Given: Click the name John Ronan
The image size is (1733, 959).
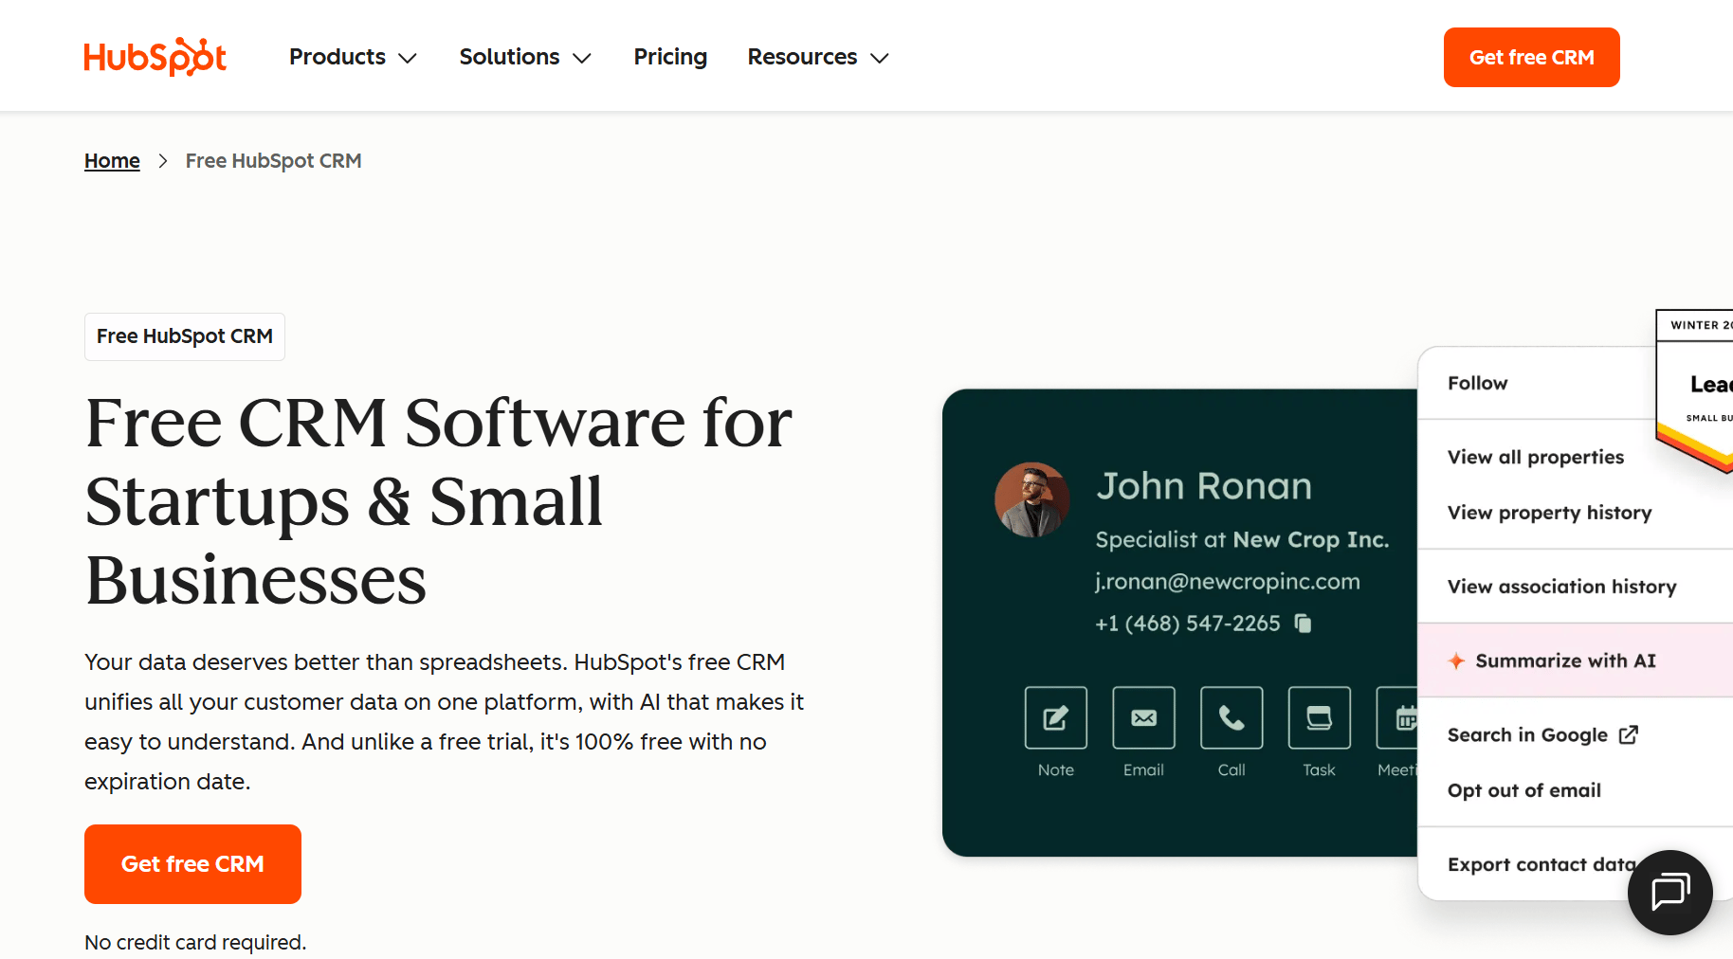Looking at the screenshot, I should [1204, 486].
